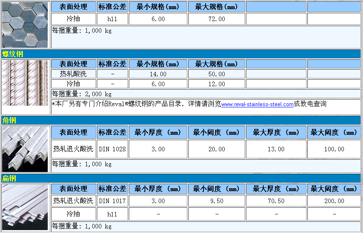Click the 螺纹钢 section heading
This screenshot has width=363, height=233.
click(13, 54)
